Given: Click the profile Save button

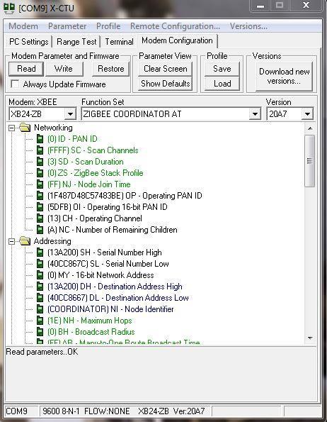Looking at the screenshot, I should 222,69.
